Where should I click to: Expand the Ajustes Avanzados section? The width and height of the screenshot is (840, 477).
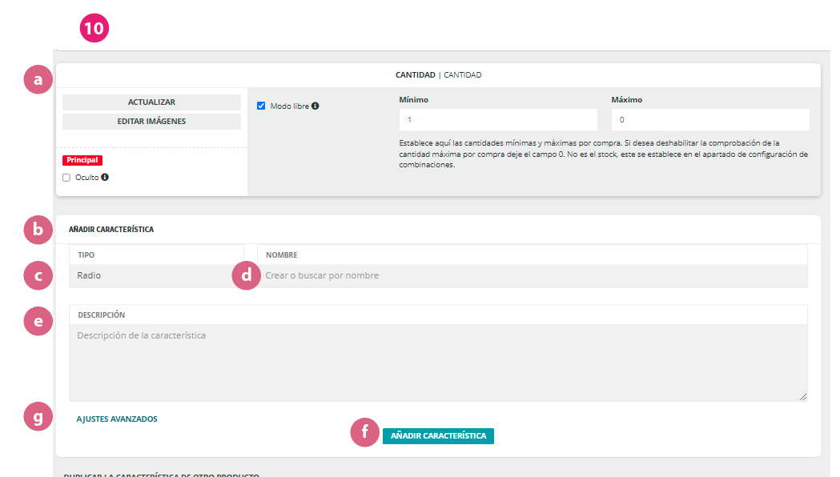pos(117,419)
